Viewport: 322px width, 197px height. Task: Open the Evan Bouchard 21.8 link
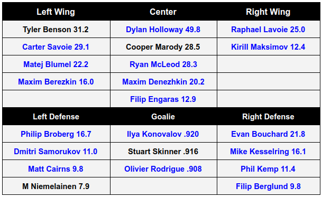[268, 134]
